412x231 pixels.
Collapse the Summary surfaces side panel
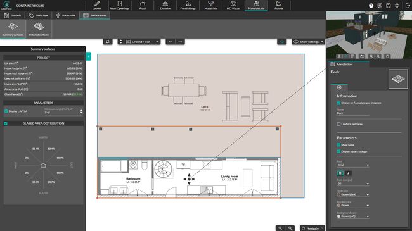tap(89, 56)
